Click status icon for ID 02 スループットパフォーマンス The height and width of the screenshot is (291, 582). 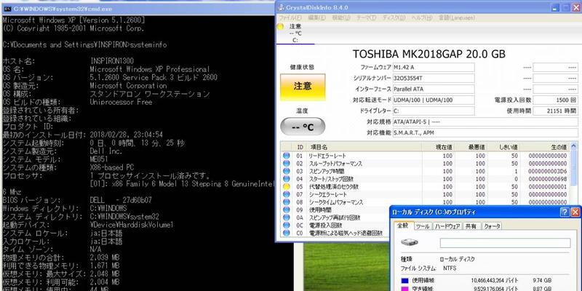[286, 163]
